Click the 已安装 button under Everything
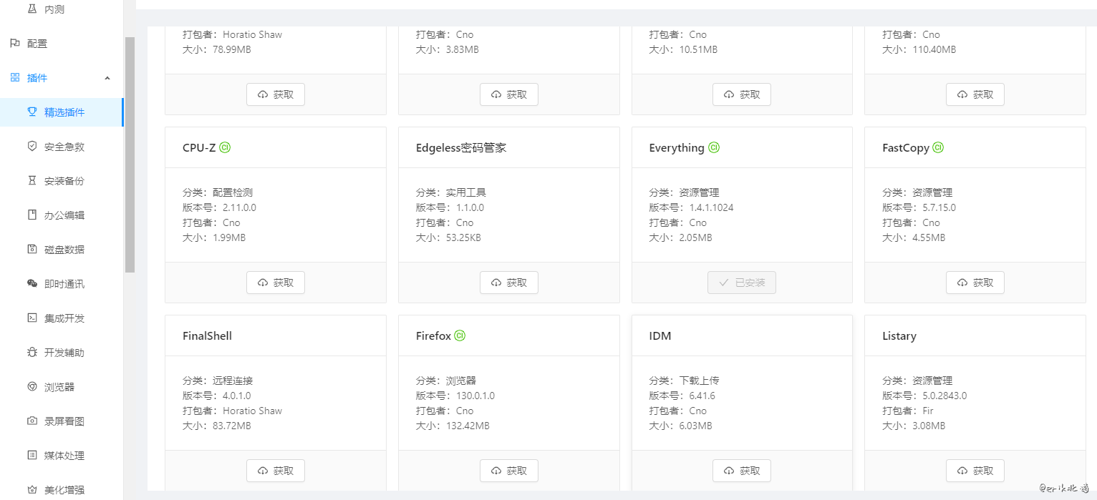 741,283
